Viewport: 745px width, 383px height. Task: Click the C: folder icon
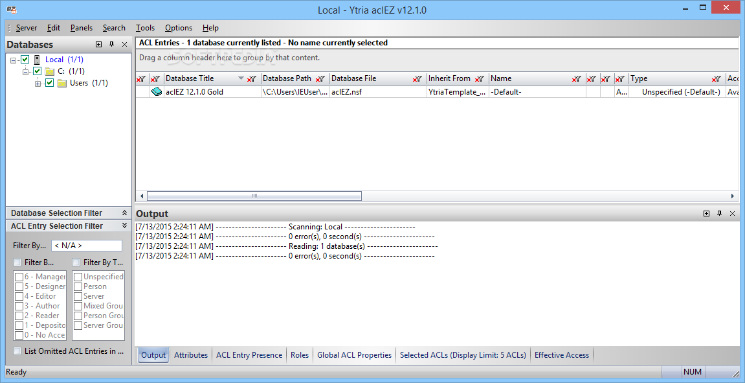(x=49, y=71)
